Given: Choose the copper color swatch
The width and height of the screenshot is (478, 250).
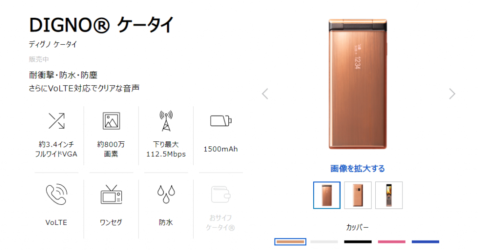Looking at the screenshot, I should [x=290, y=242].
